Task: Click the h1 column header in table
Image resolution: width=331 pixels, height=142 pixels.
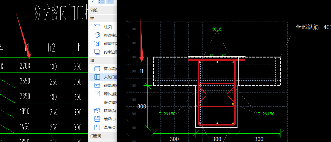Action: tap(25, 48)
